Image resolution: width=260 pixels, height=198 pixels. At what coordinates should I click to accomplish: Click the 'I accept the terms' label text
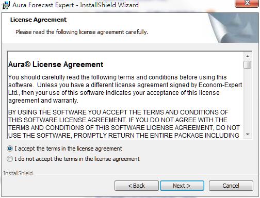[68, 148]
